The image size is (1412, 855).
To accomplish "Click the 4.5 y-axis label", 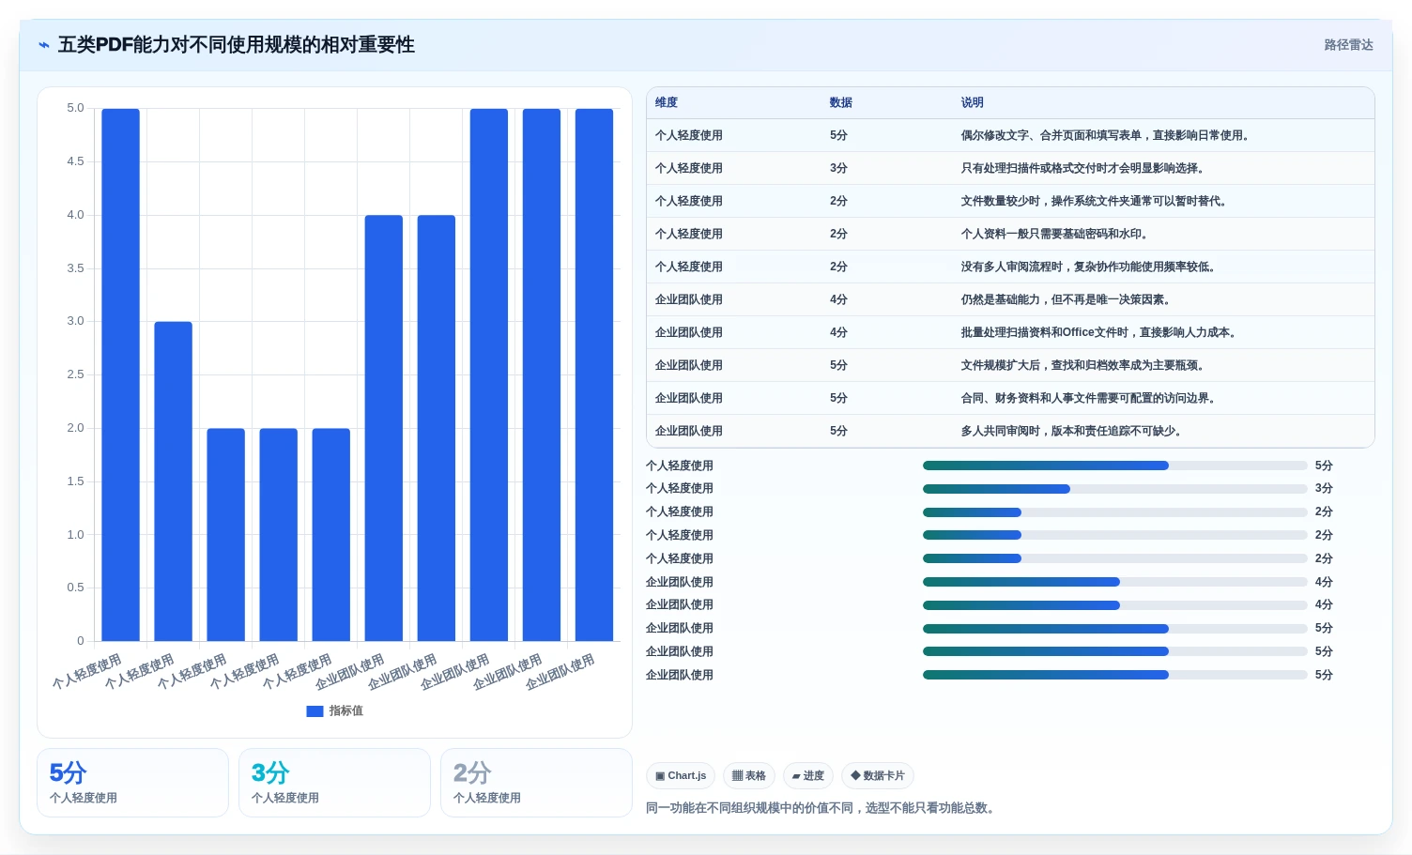I will tap(75, 161).
